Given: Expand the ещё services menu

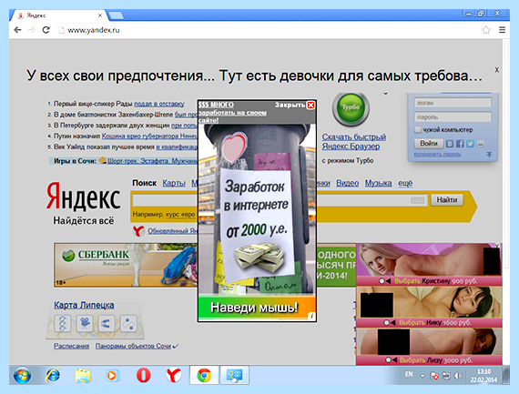Looking at the screenshot, I should coord(405,183).
